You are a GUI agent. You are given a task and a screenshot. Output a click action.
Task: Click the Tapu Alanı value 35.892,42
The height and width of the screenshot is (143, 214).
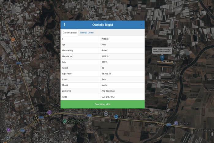pyautogui.click(x=106, y=74)
